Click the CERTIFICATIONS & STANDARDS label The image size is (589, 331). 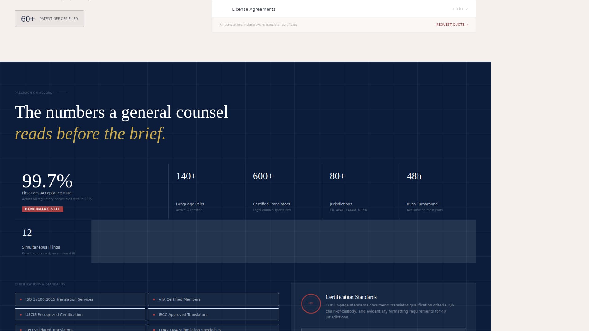(x=40, y=284)
